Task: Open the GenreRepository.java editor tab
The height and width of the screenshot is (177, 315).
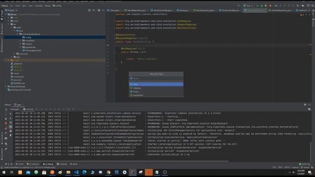Action: pyautogui.click(x=135, y=10)
